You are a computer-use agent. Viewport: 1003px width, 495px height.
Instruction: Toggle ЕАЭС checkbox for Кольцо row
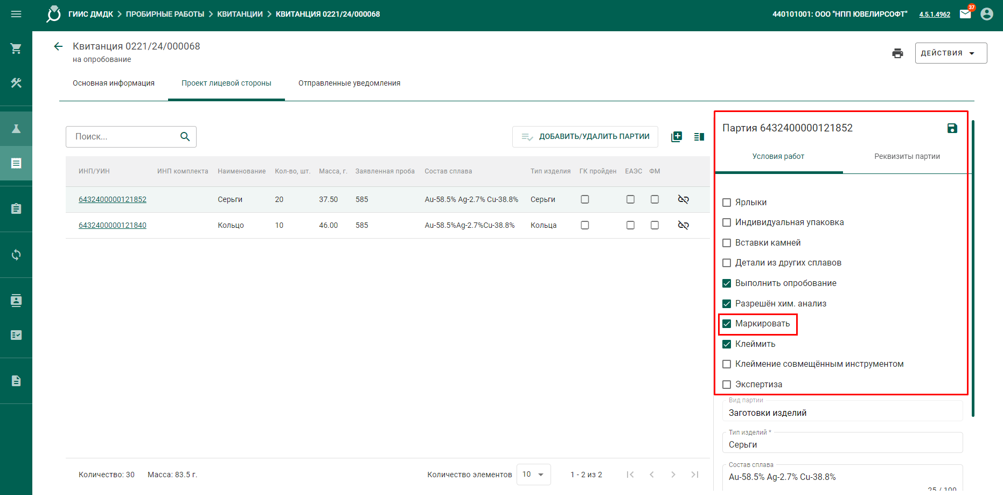pos(630,225)
